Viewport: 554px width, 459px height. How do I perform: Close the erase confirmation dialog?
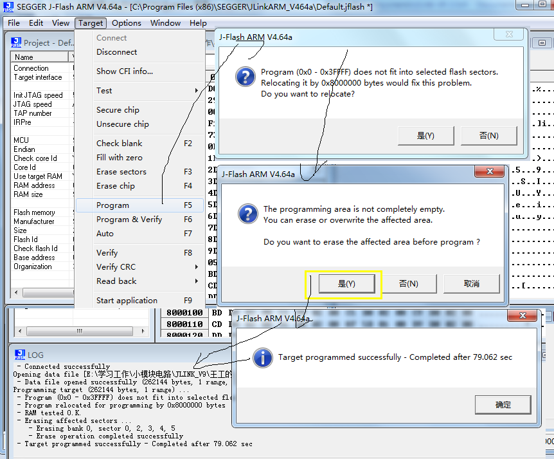point(490,171)
